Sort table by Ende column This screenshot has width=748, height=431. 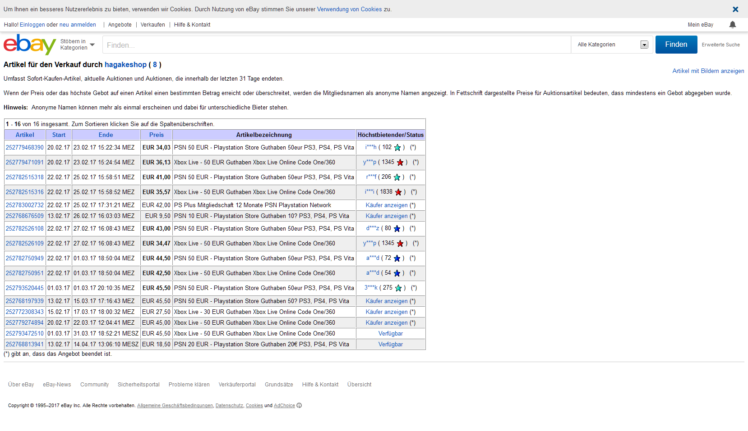pyautogui.click(x=106, y=135)
